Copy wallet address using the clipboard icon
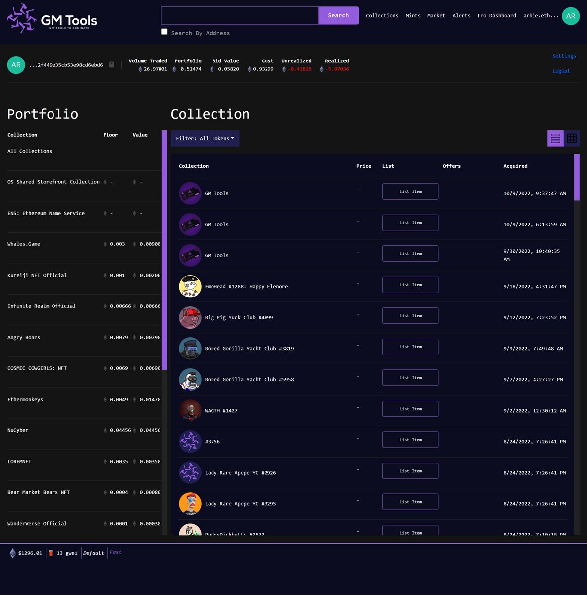This screenshot has width=587, height=595. point(111,64)
